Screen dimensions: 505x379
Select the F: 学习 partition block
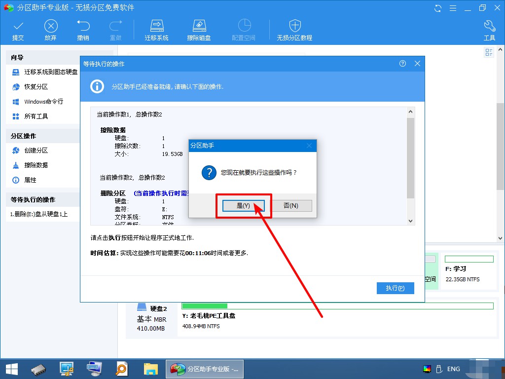[x=469, y=270]
